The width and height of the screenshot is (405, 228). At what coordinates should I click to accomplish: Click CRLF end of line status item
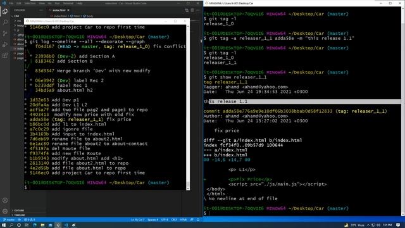point(174,220)
